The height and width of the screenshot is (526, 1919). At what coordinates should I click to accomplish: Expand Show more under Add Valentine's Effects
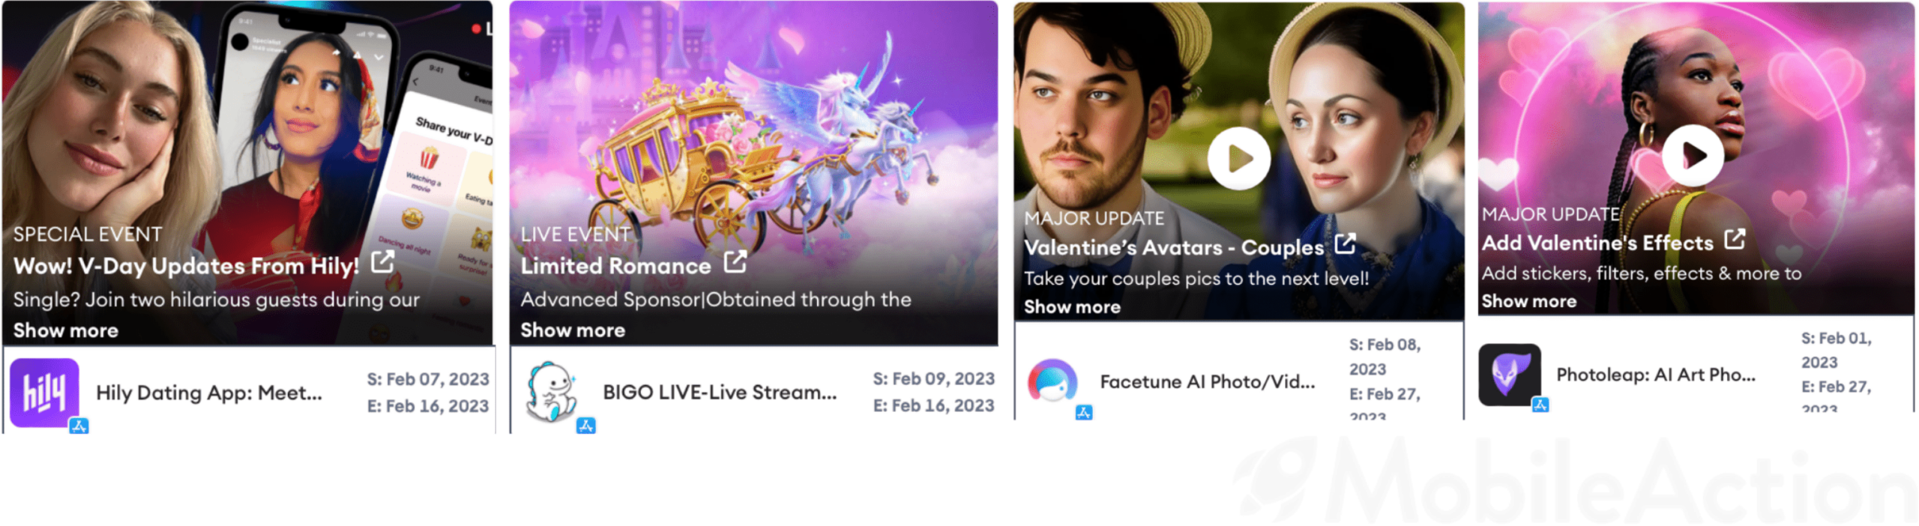tap(1528, 301)
